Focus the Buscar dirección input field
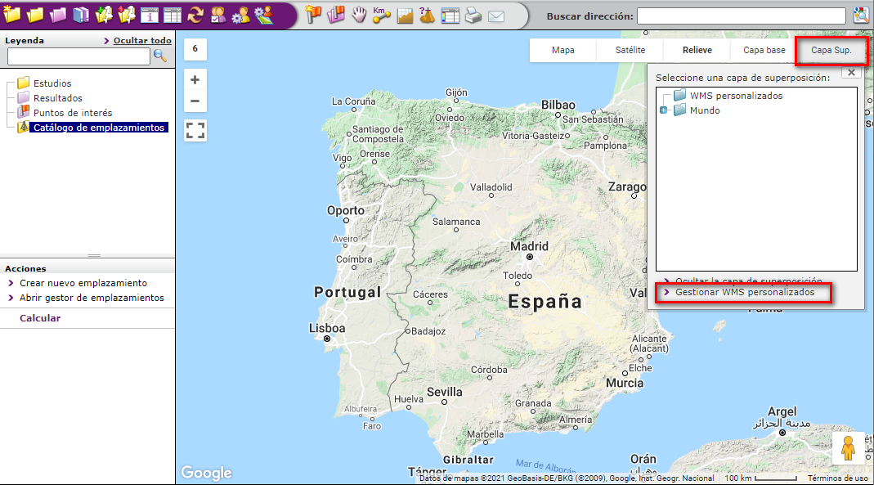This screenshot has width=874, height=485. (742, 16)
